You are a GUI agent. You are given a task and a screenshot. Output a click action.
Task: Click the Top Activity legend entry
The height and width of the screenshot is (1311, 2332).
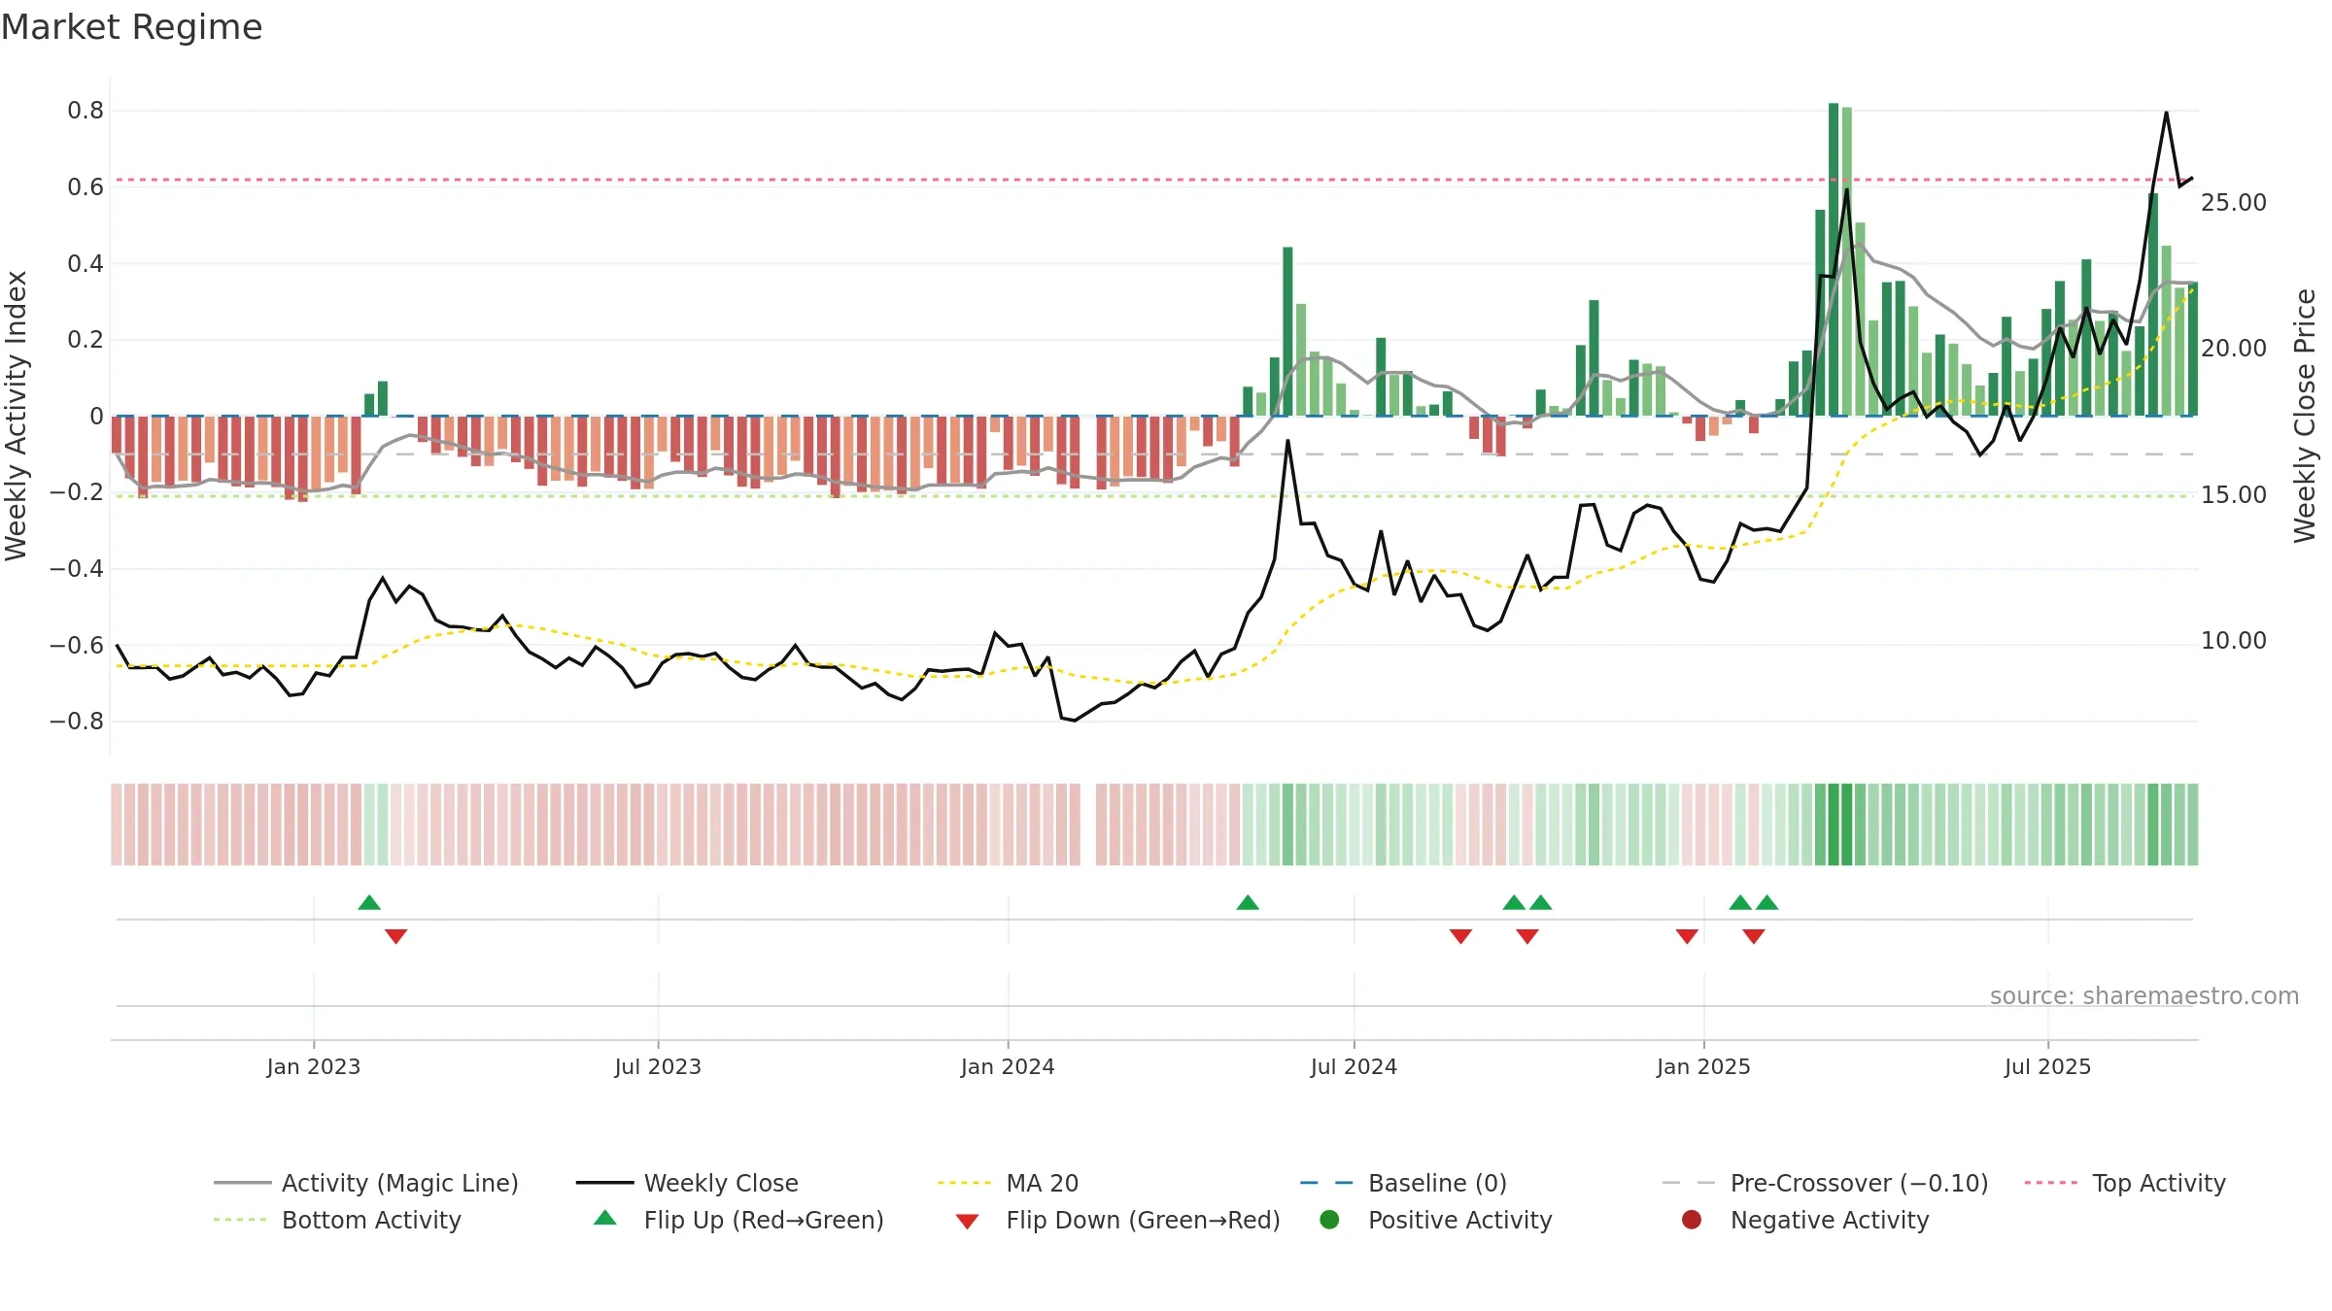[2125, 1183]
